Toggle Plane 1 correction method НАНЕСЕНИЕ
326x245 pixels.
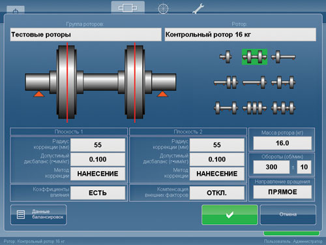98,174
